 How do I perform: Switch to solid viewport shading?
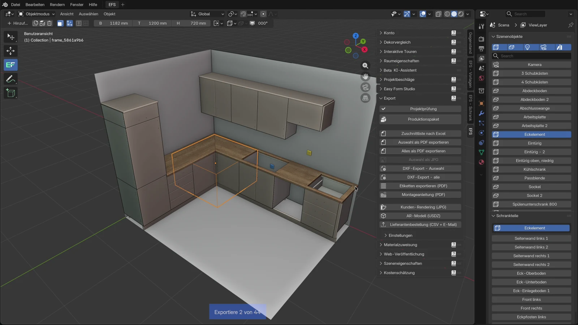(454, 14)
